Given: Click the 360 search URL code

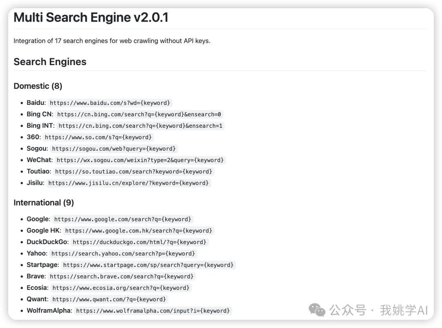Looking at the screenshot, I should 98,137.
